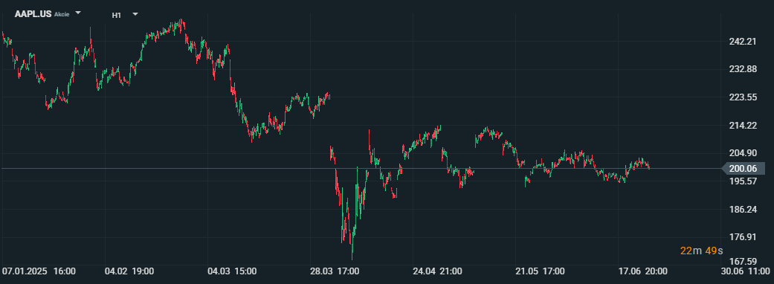Click the 200.06 current price tag
774x284 pixels.
tap(743, 169)
